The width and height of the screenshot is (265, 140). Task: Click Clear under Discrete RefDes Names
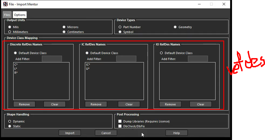[x=55, y=104]
